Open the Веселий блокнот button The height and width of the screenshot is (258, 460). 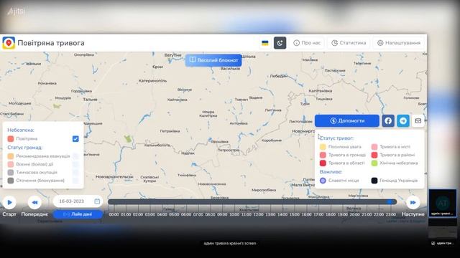[x=213, y=60]
